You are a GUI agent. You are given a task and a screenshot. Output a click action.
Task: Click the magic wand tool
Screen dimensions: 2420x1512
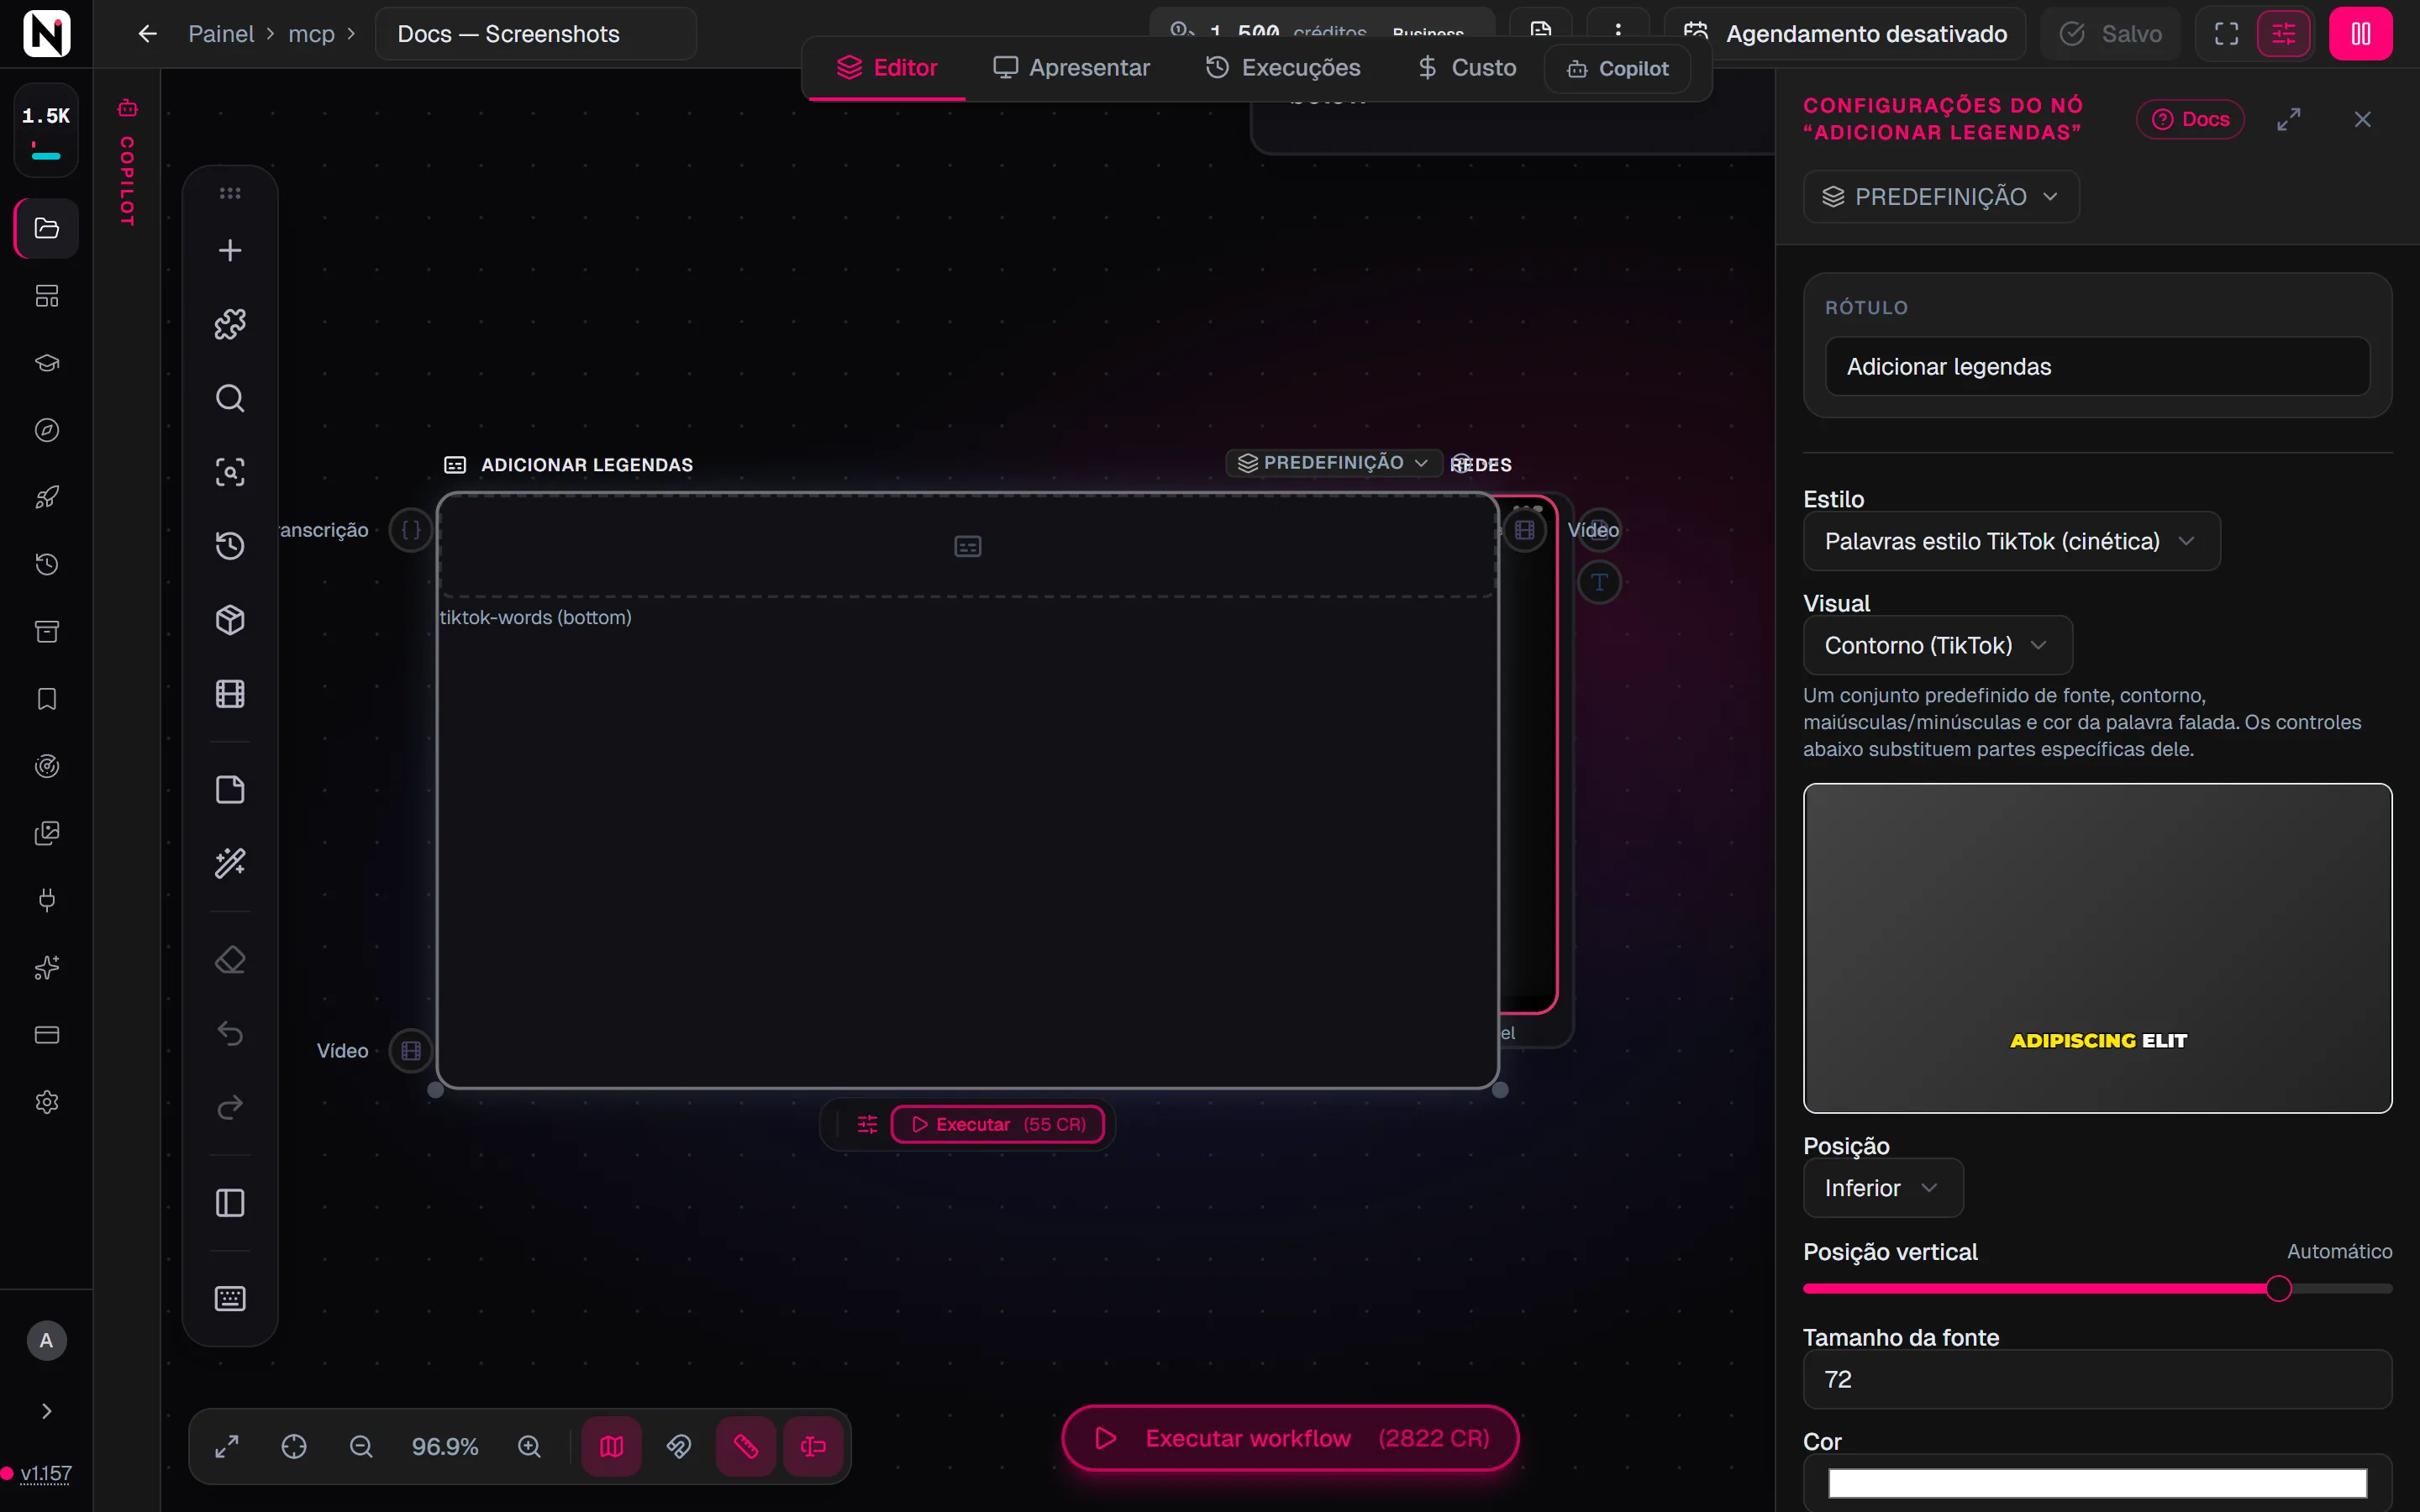pos(230,863)
